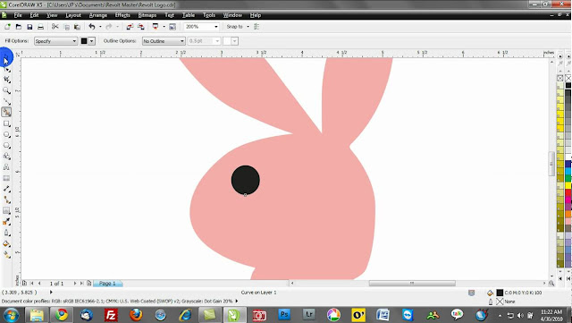
Task: Select the Connector tool
Action: (6, 200)
